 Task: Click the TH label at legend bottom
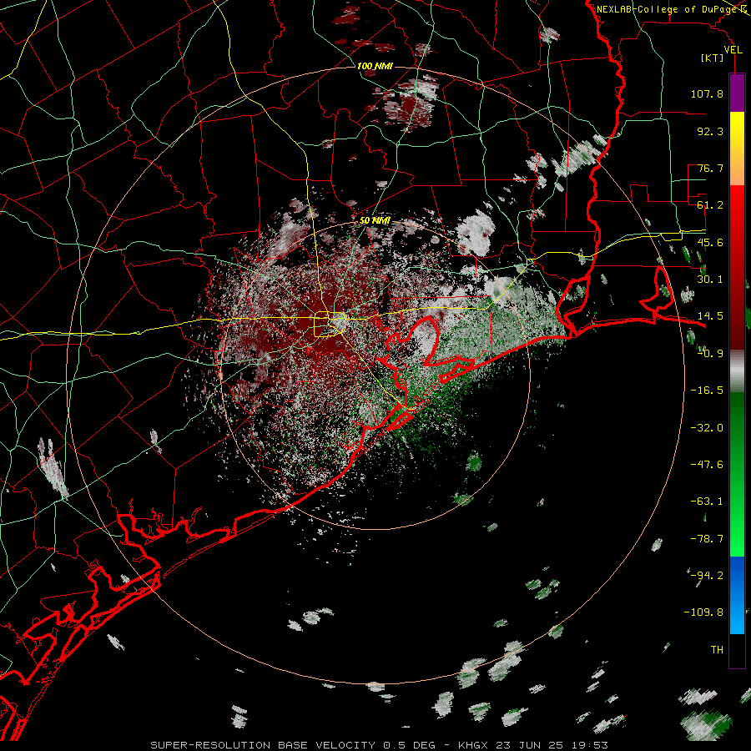(x=717, y=650)
